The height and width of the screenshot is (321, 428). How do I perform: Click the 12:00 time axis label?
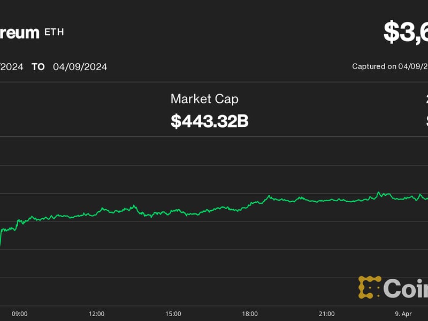coord(97,314)
